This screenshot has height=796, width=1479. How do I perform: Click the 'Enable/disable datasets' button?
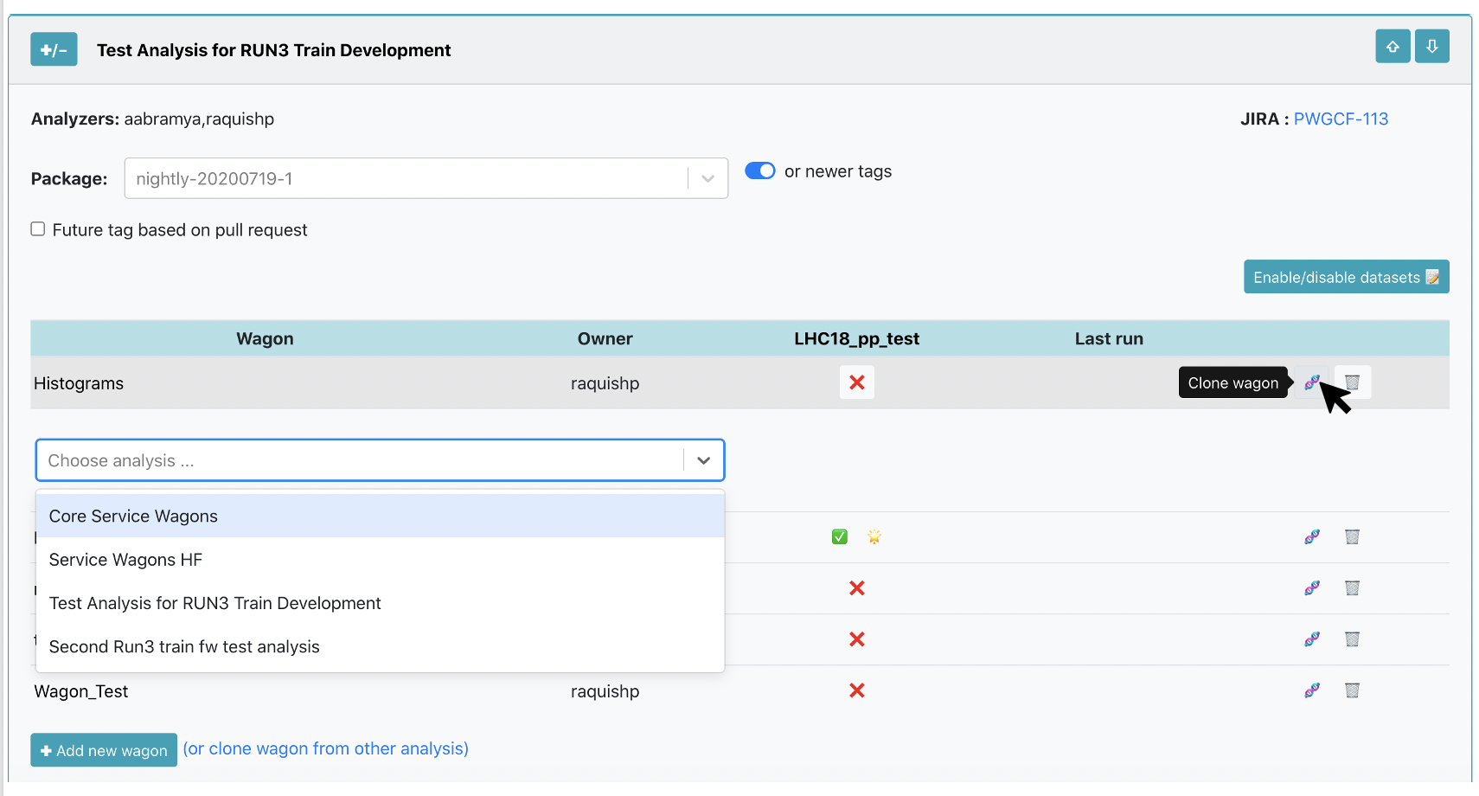(x=1345, y=278)
